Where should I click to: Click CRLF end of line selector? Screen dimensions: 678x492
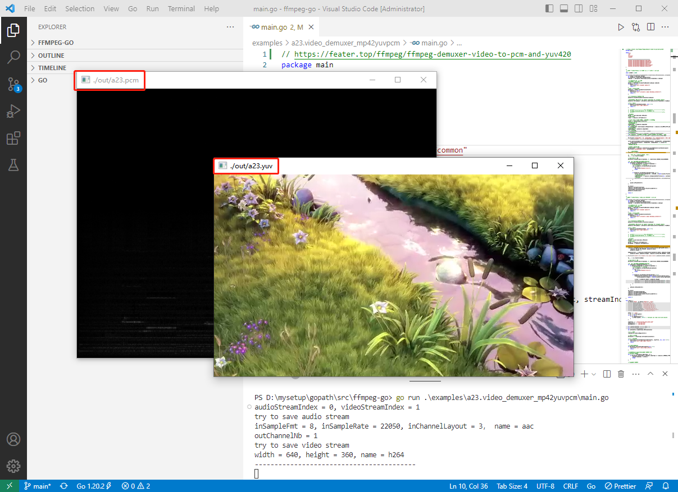point(571,486)
